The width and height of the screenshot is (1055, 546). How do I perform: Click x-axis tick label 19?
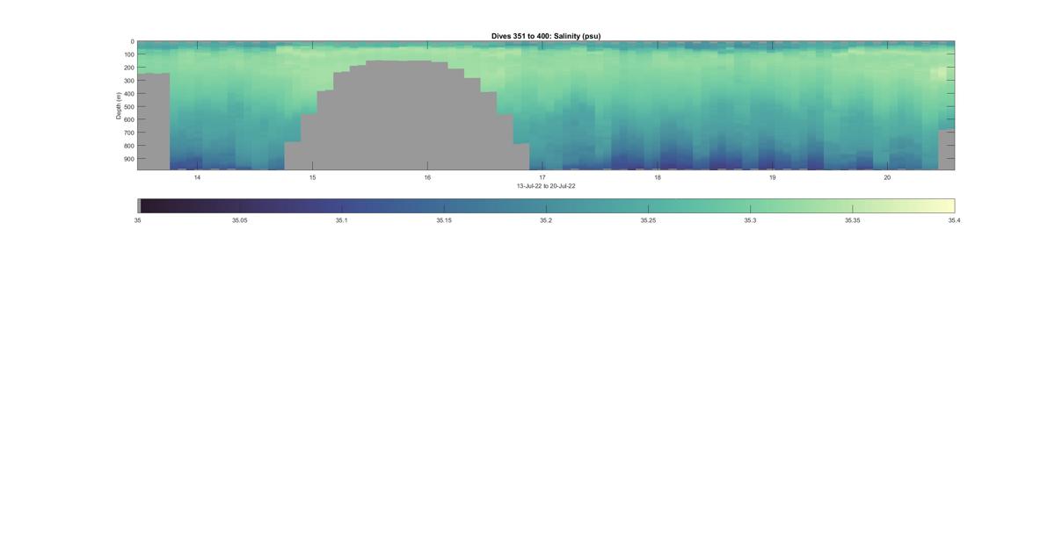click(773, 177)
